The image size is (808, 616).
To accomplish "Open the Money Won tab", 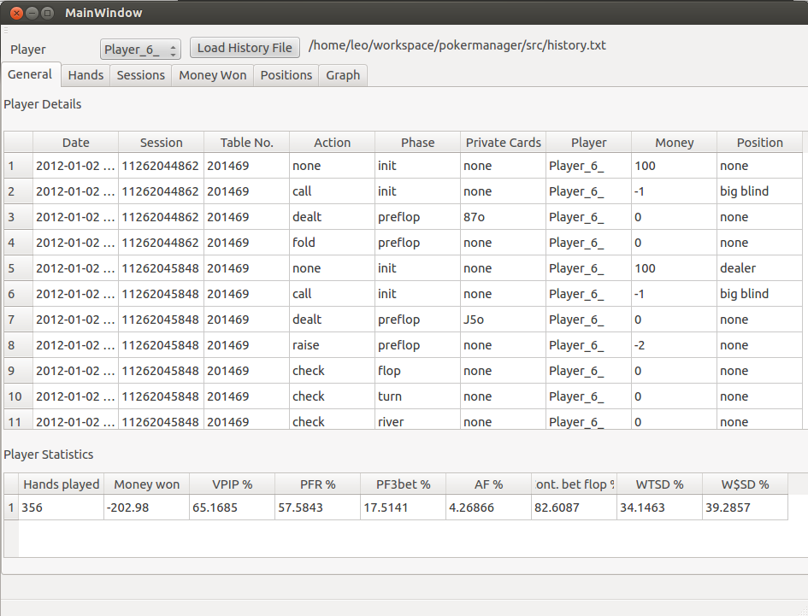I will coord(213,75).
